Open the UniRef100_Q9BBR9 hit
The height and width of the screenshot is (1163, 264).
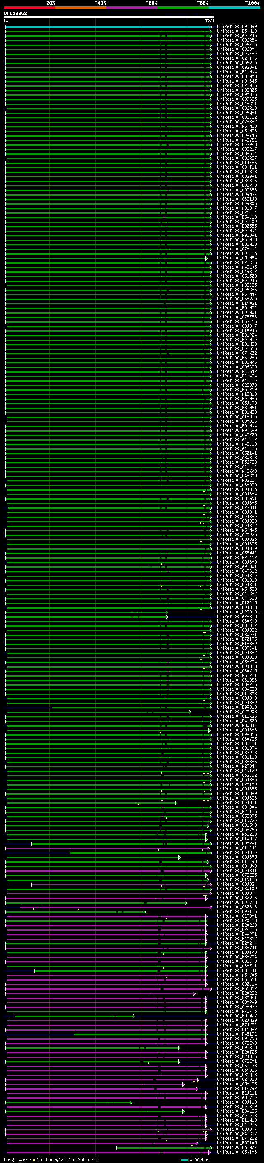coord(237,27)
